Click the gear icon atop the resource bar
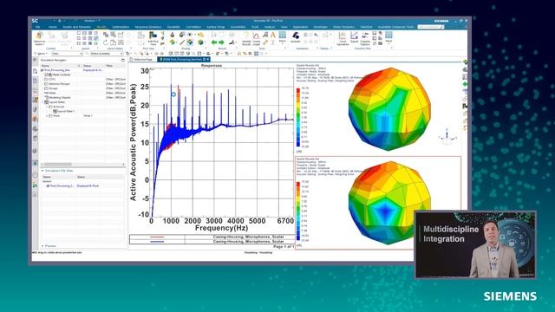This screenshot has width=555, height=312. 35,60
